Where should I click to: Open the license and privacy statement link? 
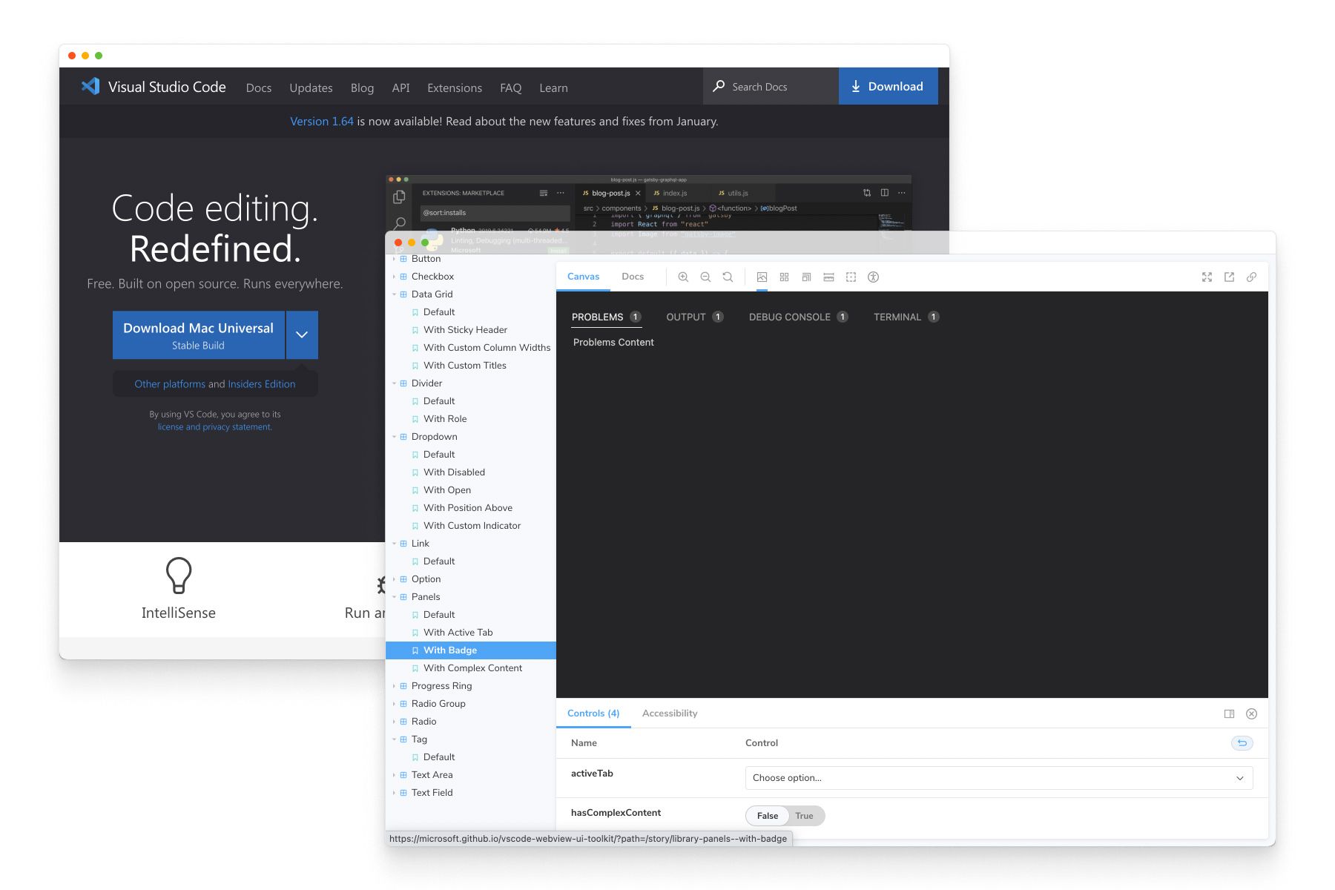coord(214,427)
